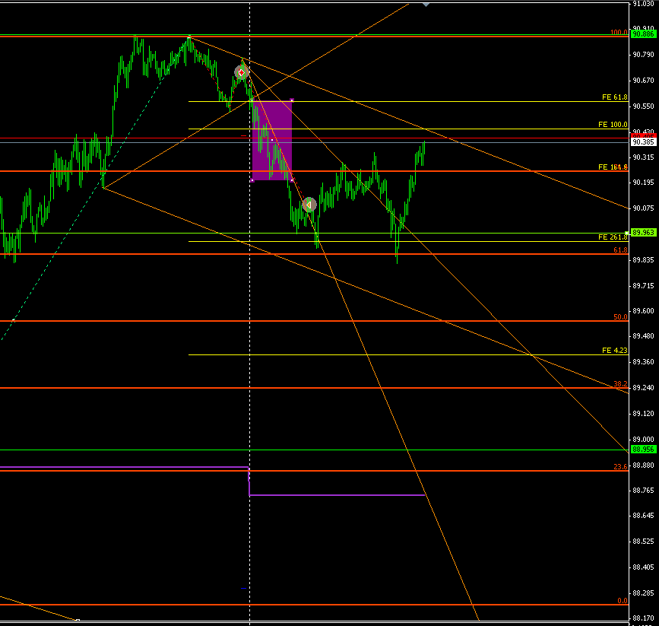Click the selection handle atop the purple rectangle
The image size is (659, 626).
pos(292,100)
